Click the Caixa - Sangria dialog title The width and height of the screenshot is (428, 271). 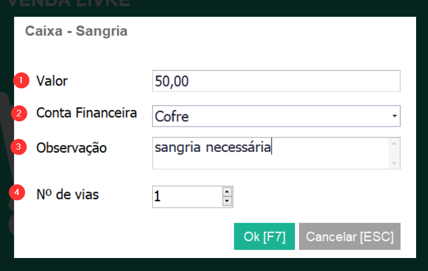tap(76, 31)
